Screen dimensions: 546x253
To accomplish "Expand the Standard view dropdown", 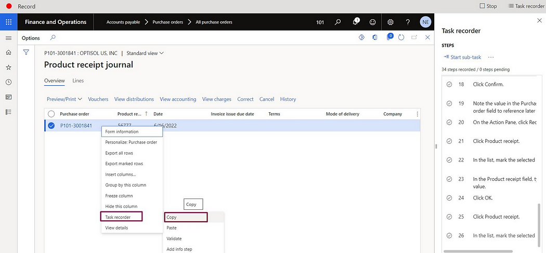I will [145, 53].
